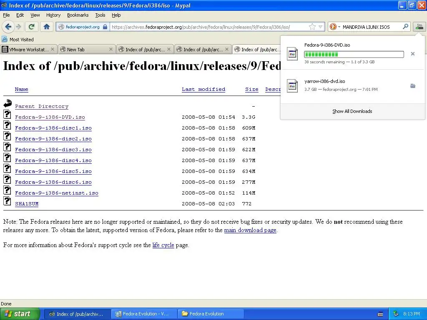Open Fedora-9-i386-disc5.iso link
The width and height of the screenshot is (427, 320).
(x=53, y=171)
